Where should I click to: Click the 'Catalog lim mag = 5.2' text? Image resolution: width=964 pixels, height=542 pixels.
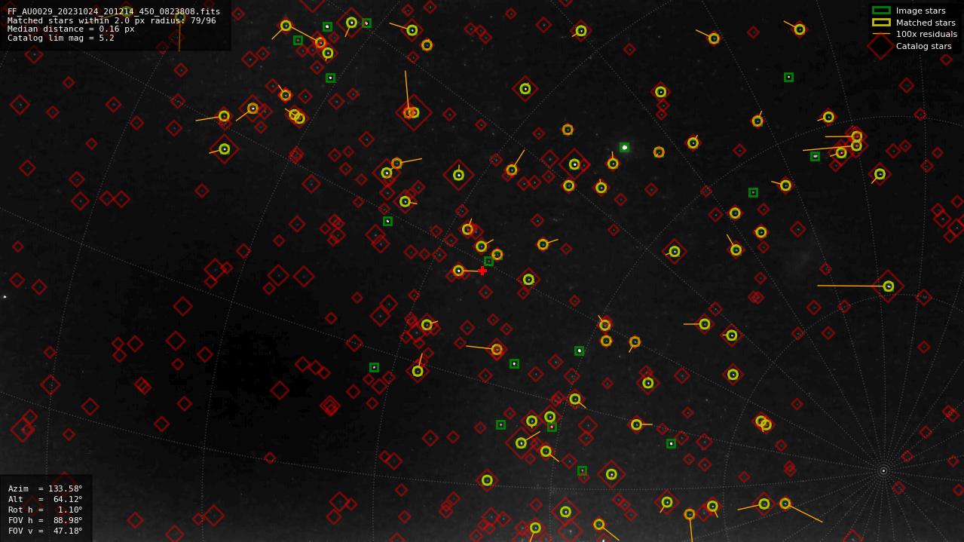[61, 38]
